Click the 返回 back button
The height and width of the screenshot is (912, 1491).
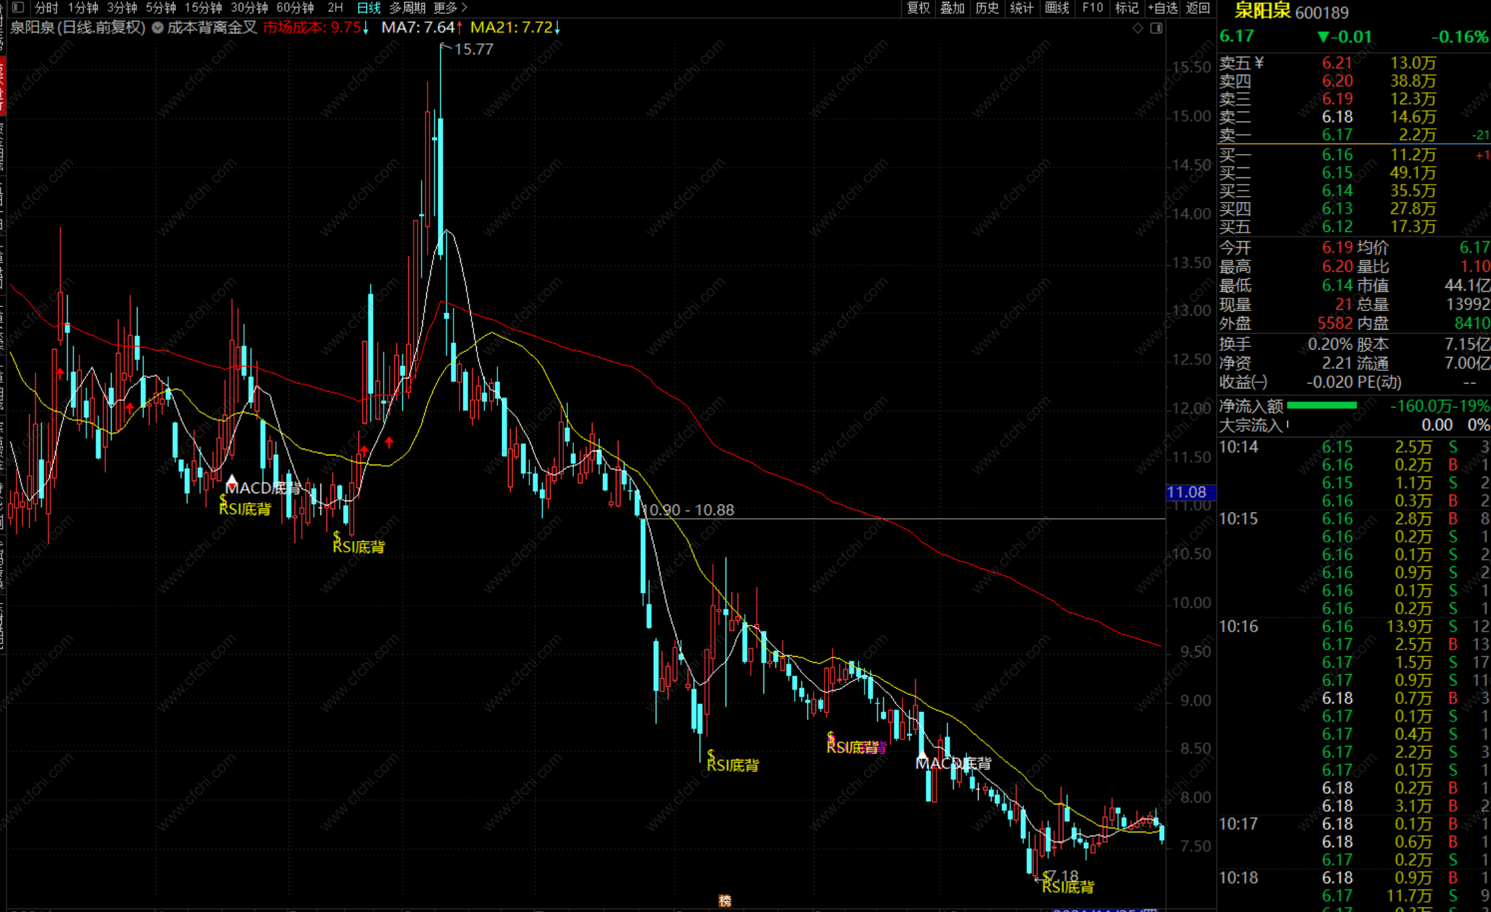click(x=1198, y=8)
